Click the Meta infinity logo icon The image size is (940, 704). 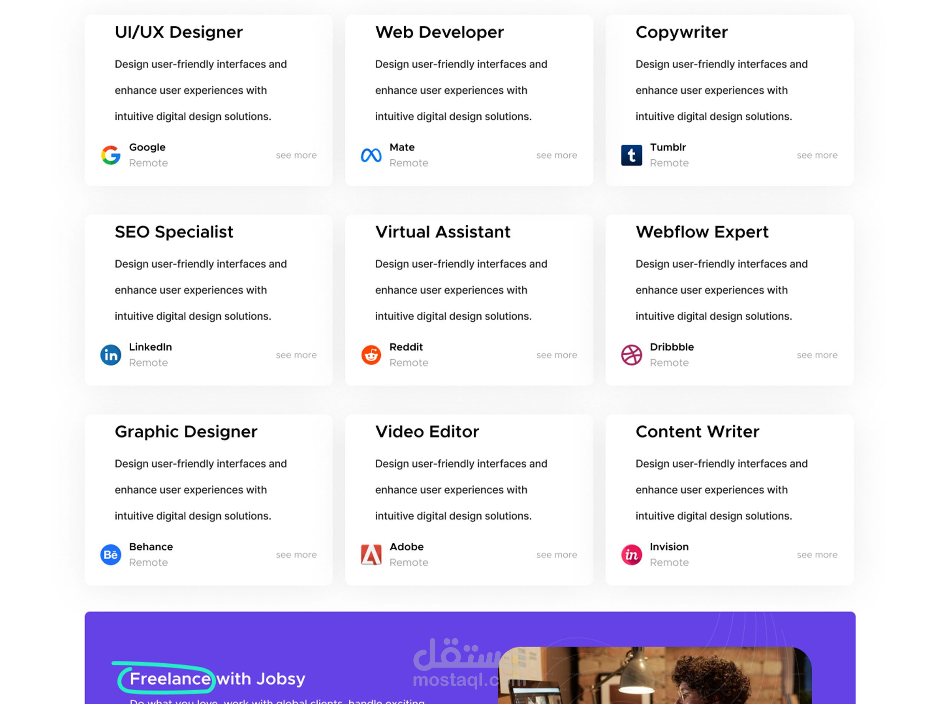click(371, 155)
